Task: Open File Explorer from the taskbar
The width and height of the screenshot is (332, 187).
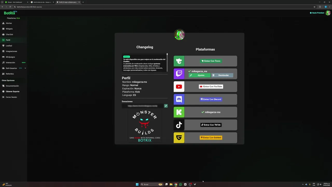Action: (x=171, y=184)
